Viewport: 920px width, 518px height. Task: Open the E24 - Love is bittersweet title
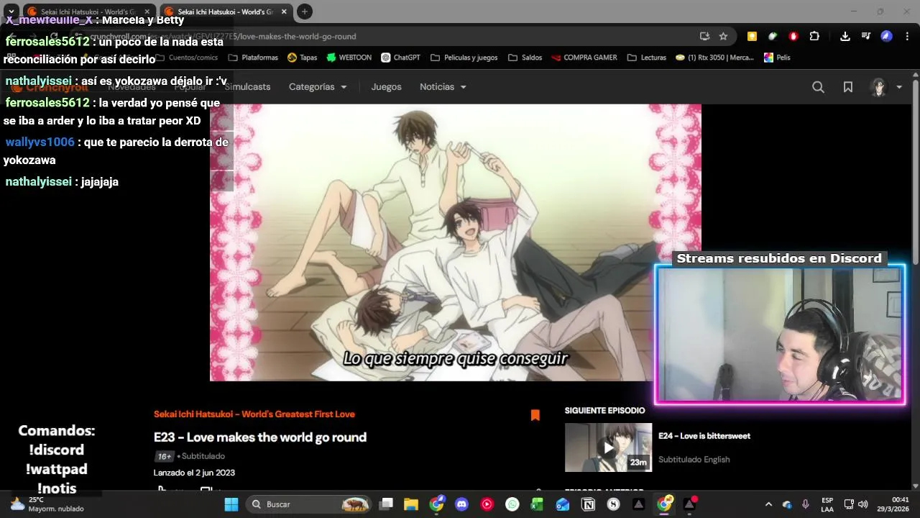pyautogui.click(x=704, y=436)
